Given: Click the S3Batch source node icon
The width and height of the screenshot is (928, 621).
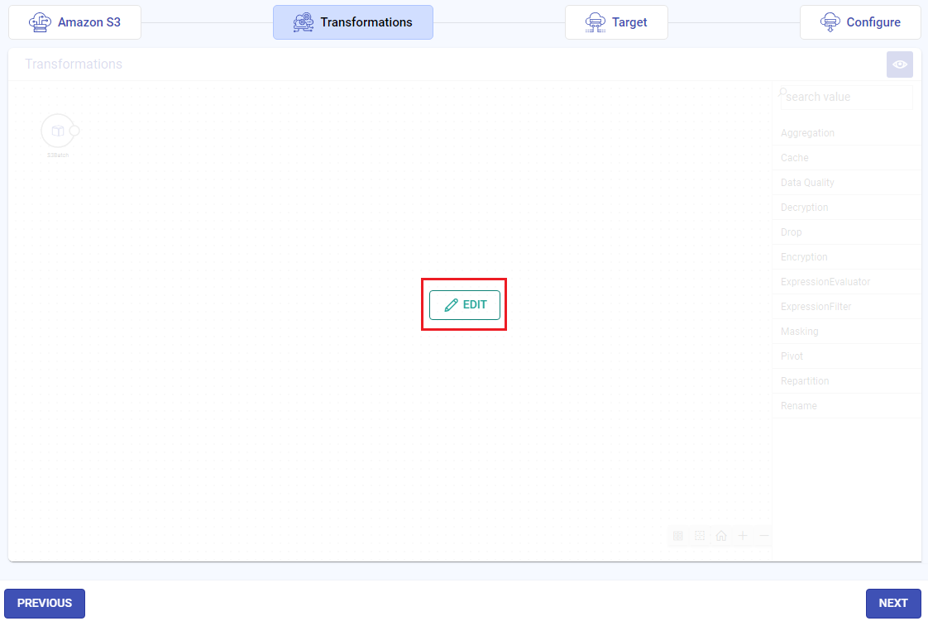Looking at the screenshot, I should coord(57,131).
